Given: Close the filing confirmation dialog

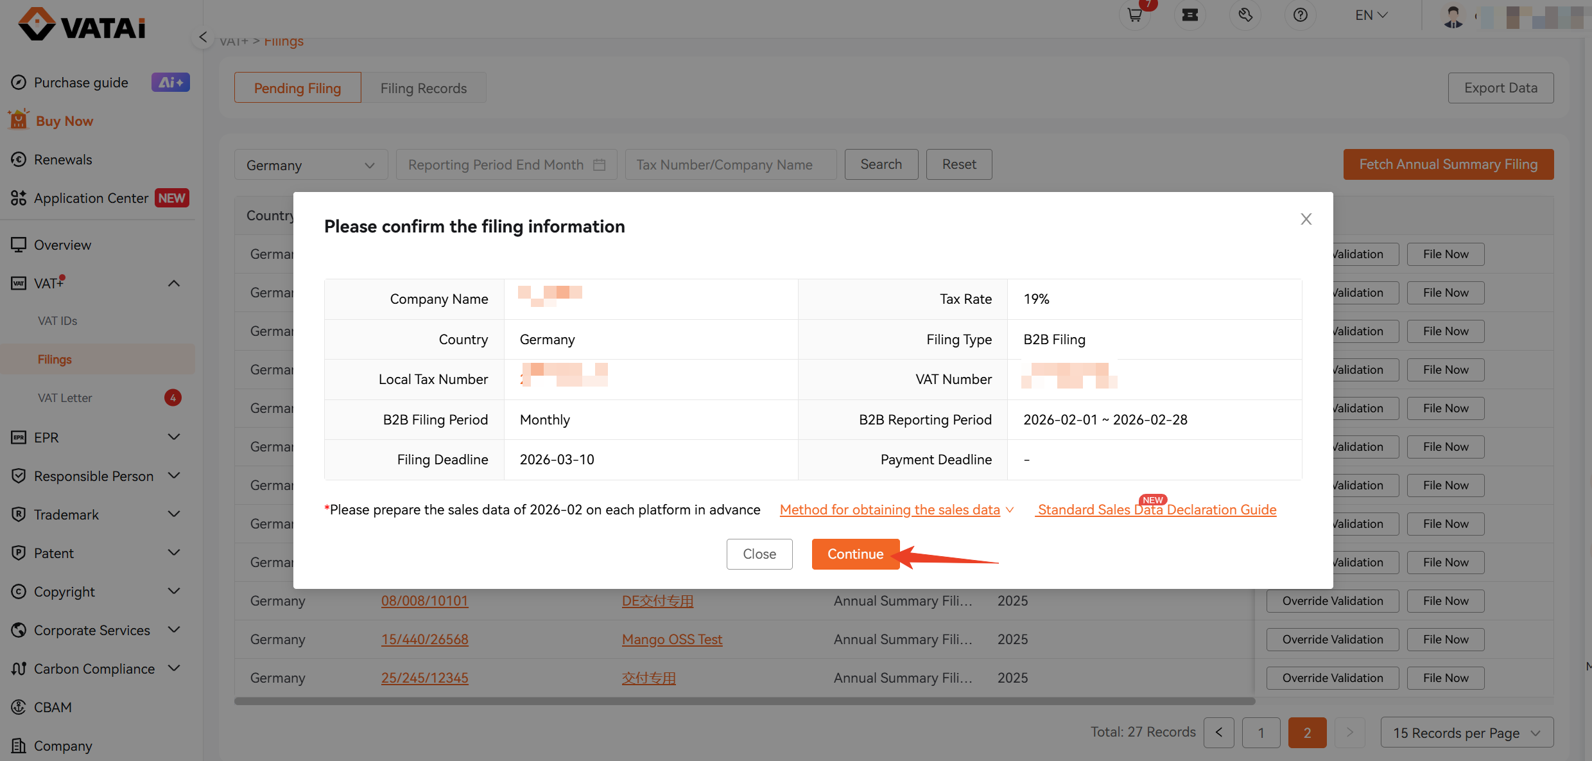Looking at the screenshot, I should tap(1306, 219).
